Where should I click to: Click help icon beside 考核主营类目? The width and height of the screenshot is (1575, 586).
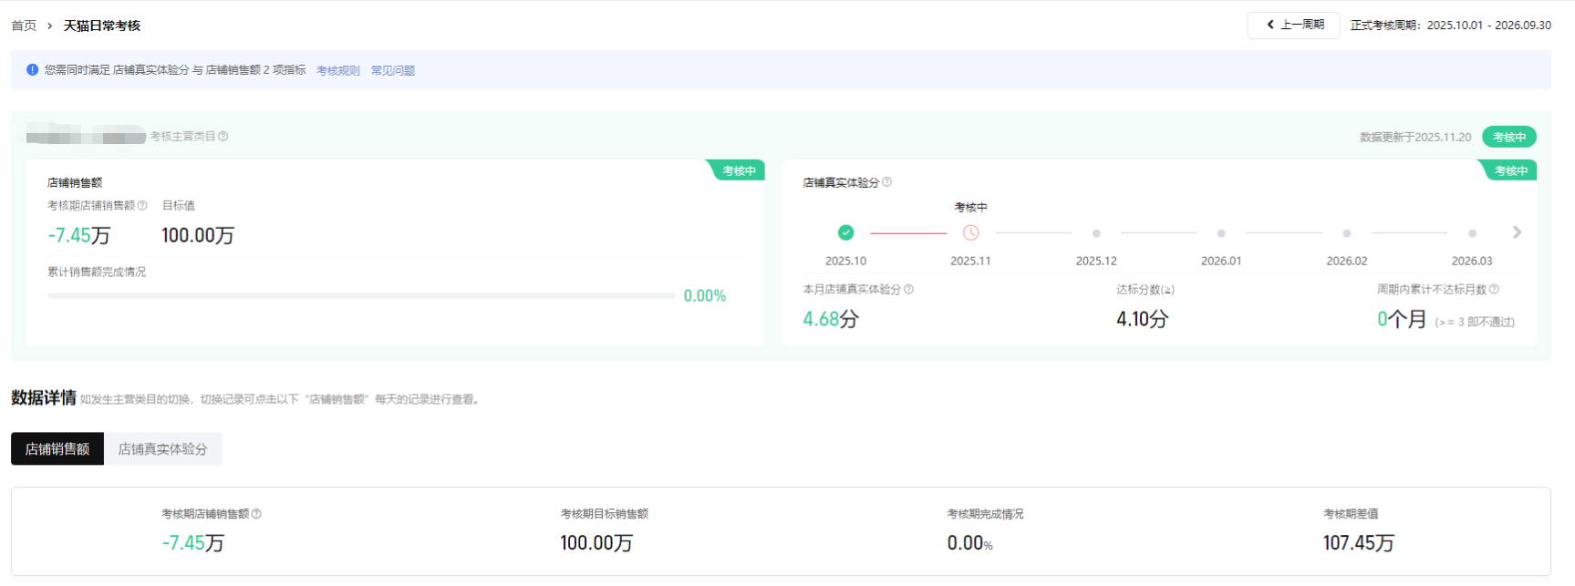click(x=223, y=137)
